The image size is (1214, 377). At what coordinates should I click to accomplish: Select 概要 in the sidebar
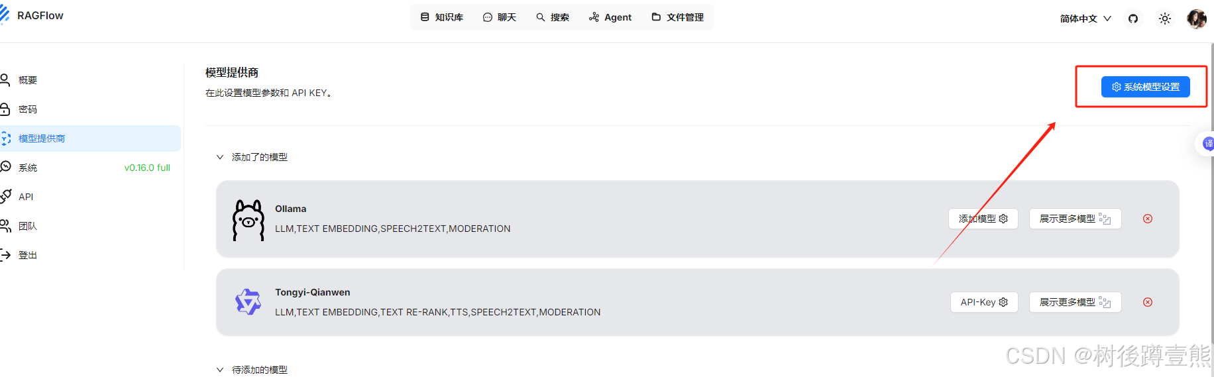(90, 80)
